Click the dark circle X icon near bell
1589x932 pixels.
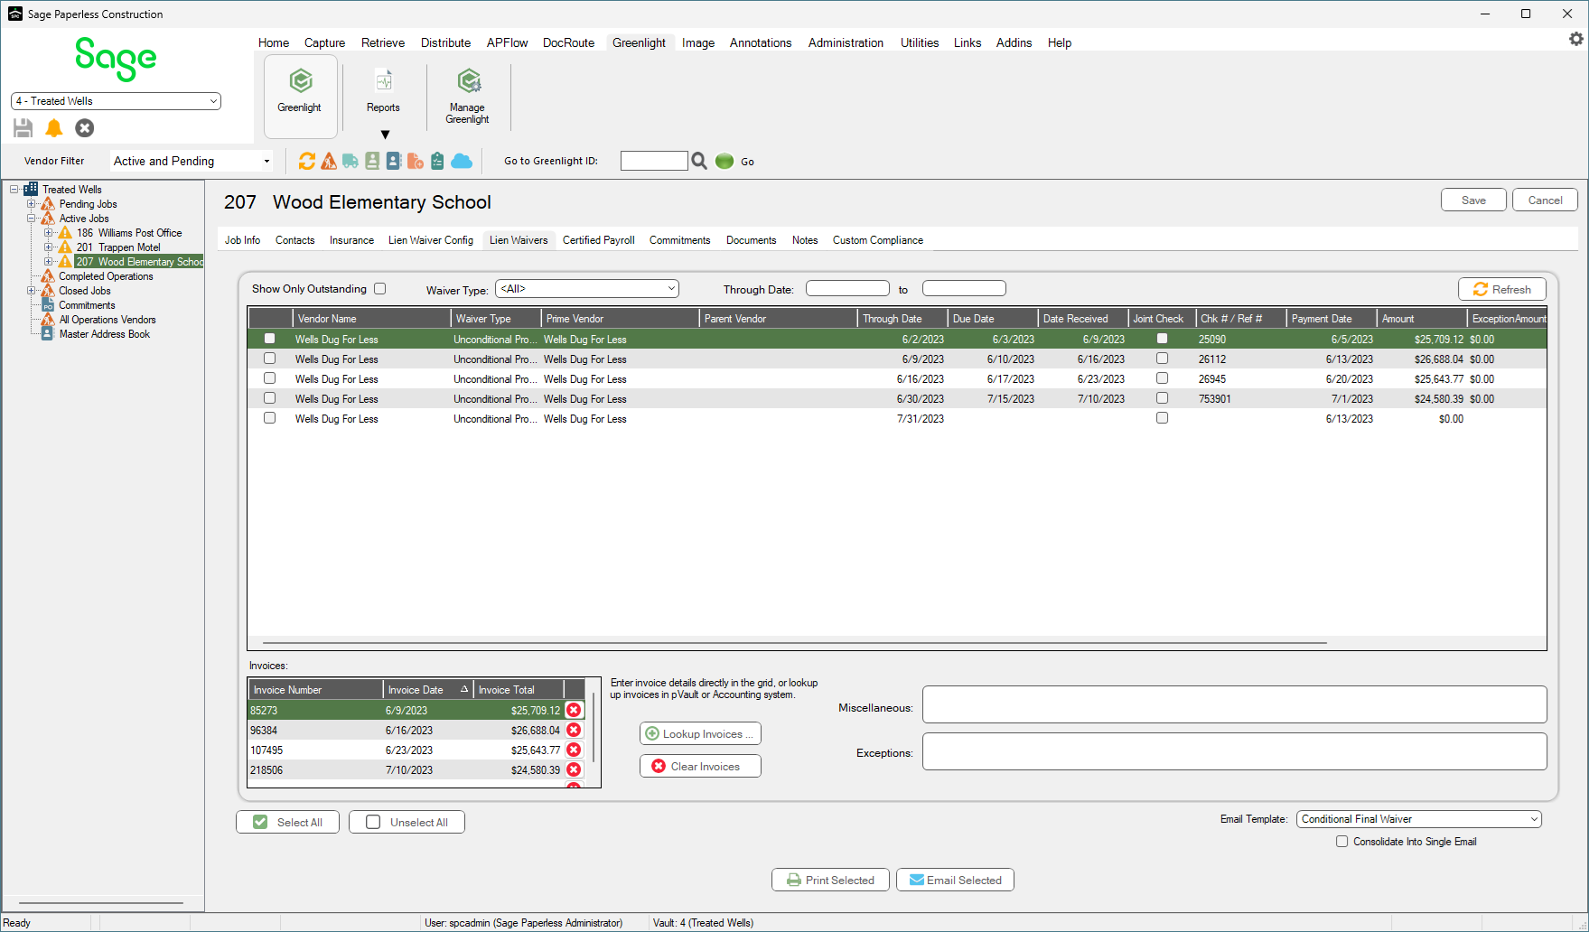coord(85,128)
